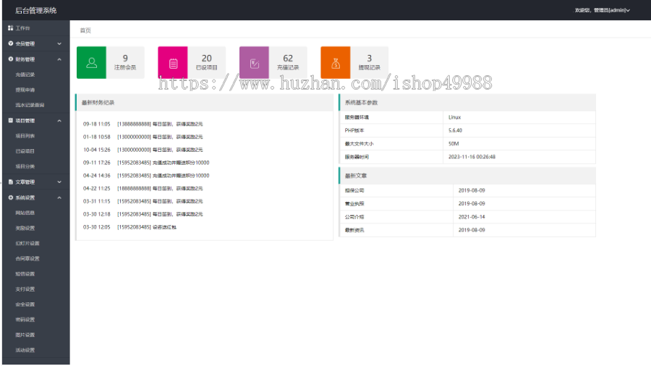Click the 09-18 11:05 finance record
Screen dimensions: 651x366
tap(142, 124)
